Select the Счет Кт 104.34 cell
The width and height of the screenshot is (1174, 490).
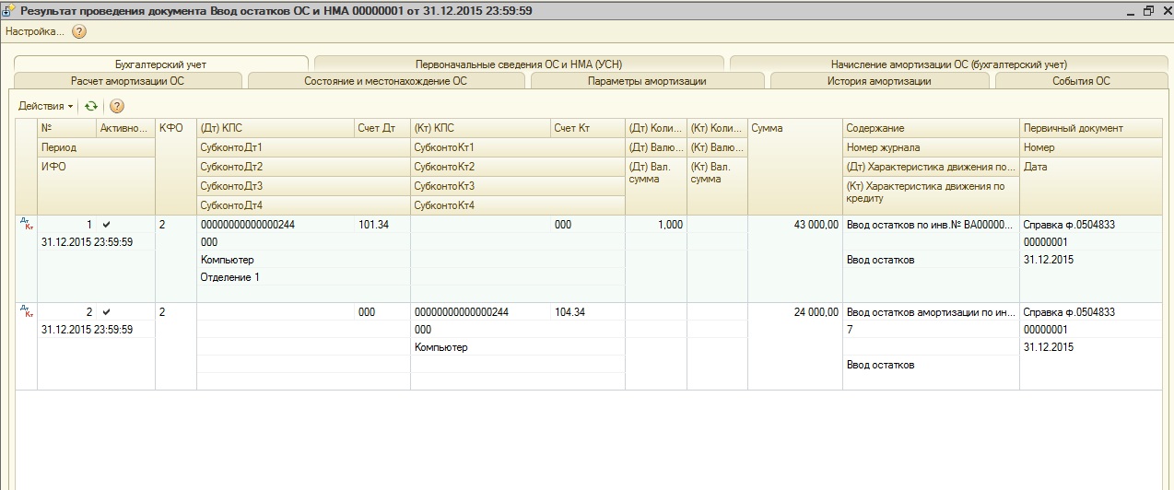click(587, 312)
